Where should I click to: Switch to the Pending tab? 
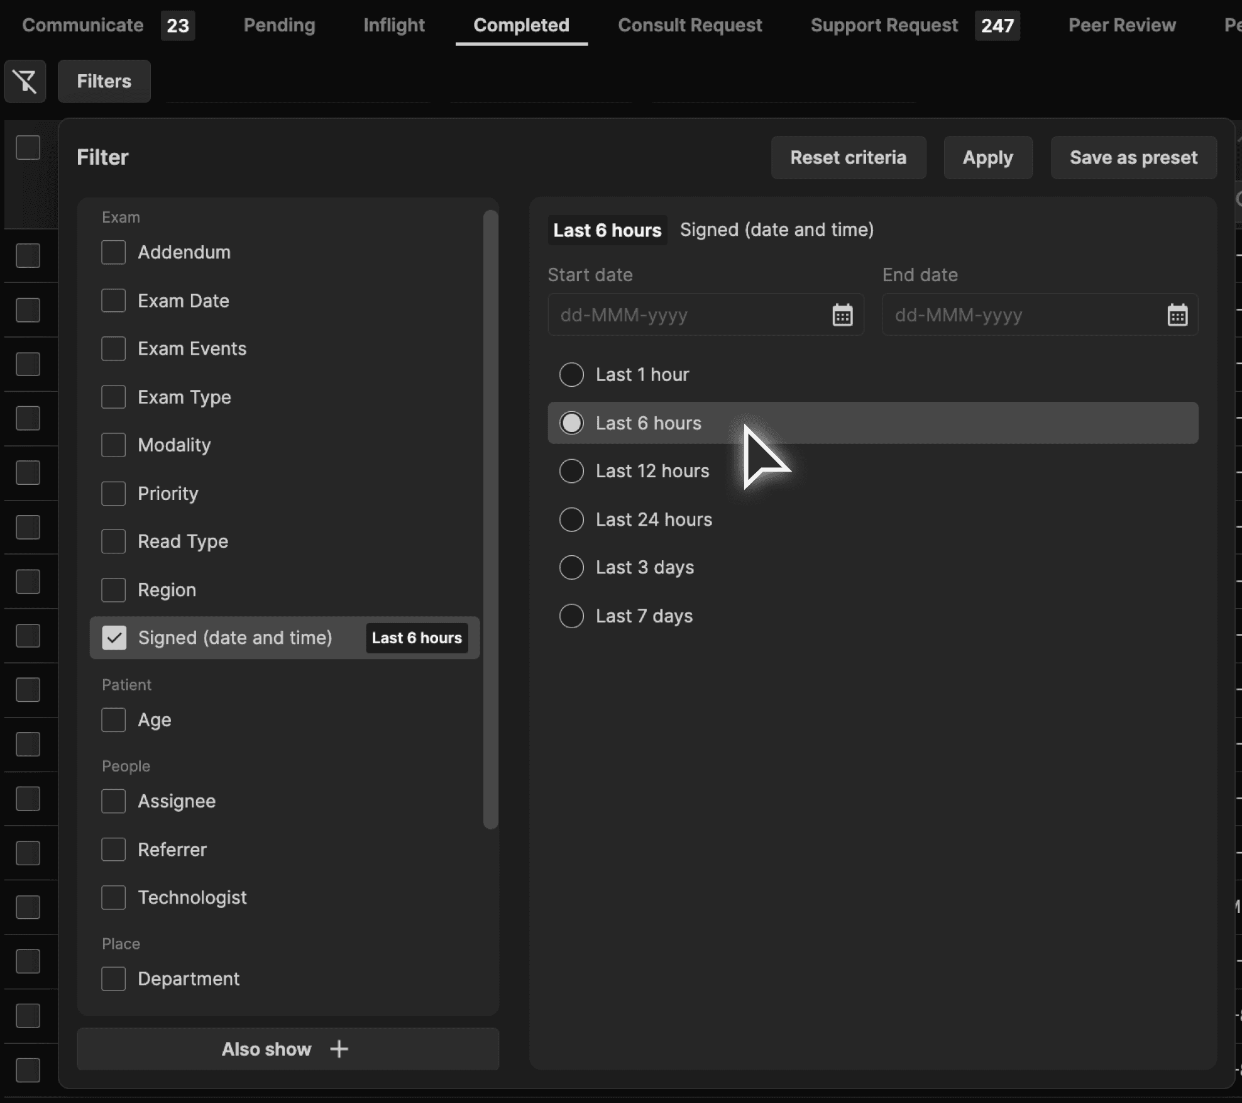coord(279,25)
